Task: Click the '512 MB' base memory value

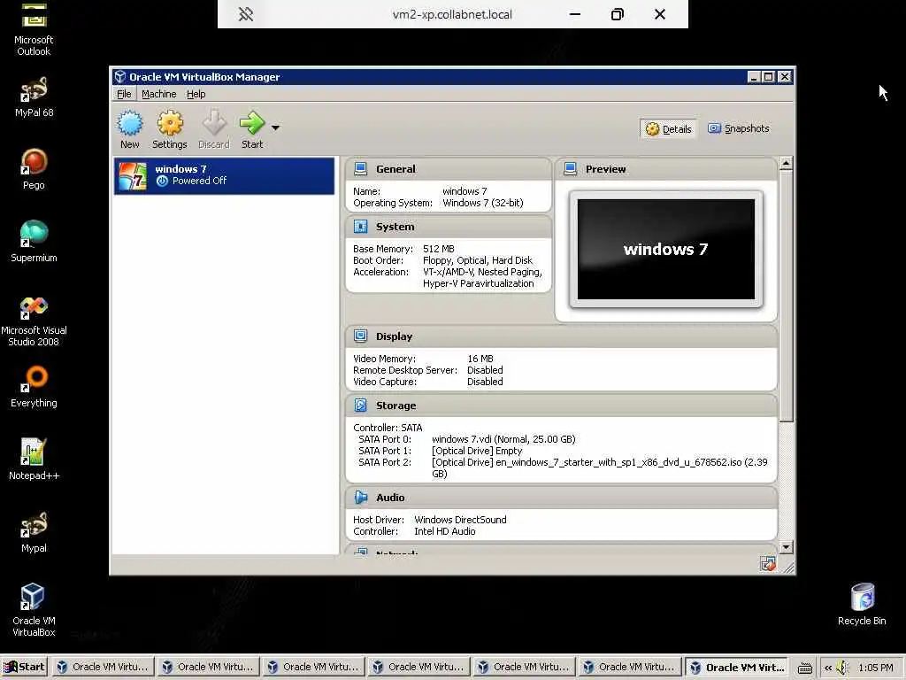Action: 439,249
